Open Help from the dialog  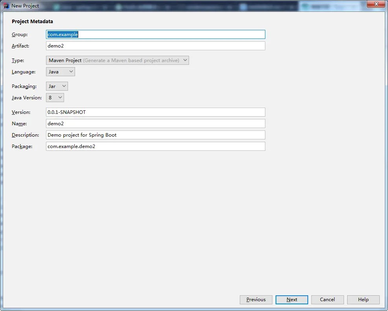[363, 299]
